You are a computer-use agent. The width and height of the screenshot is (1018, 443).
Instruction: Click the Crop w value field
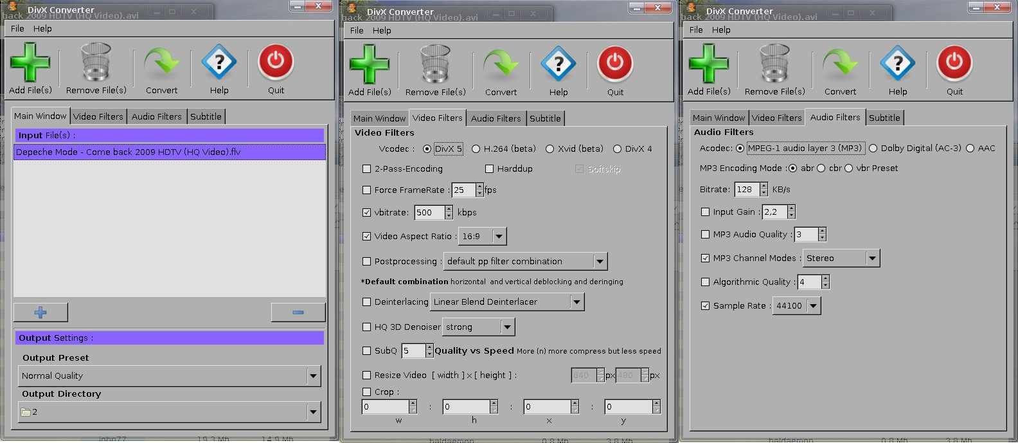pos(386,407)
